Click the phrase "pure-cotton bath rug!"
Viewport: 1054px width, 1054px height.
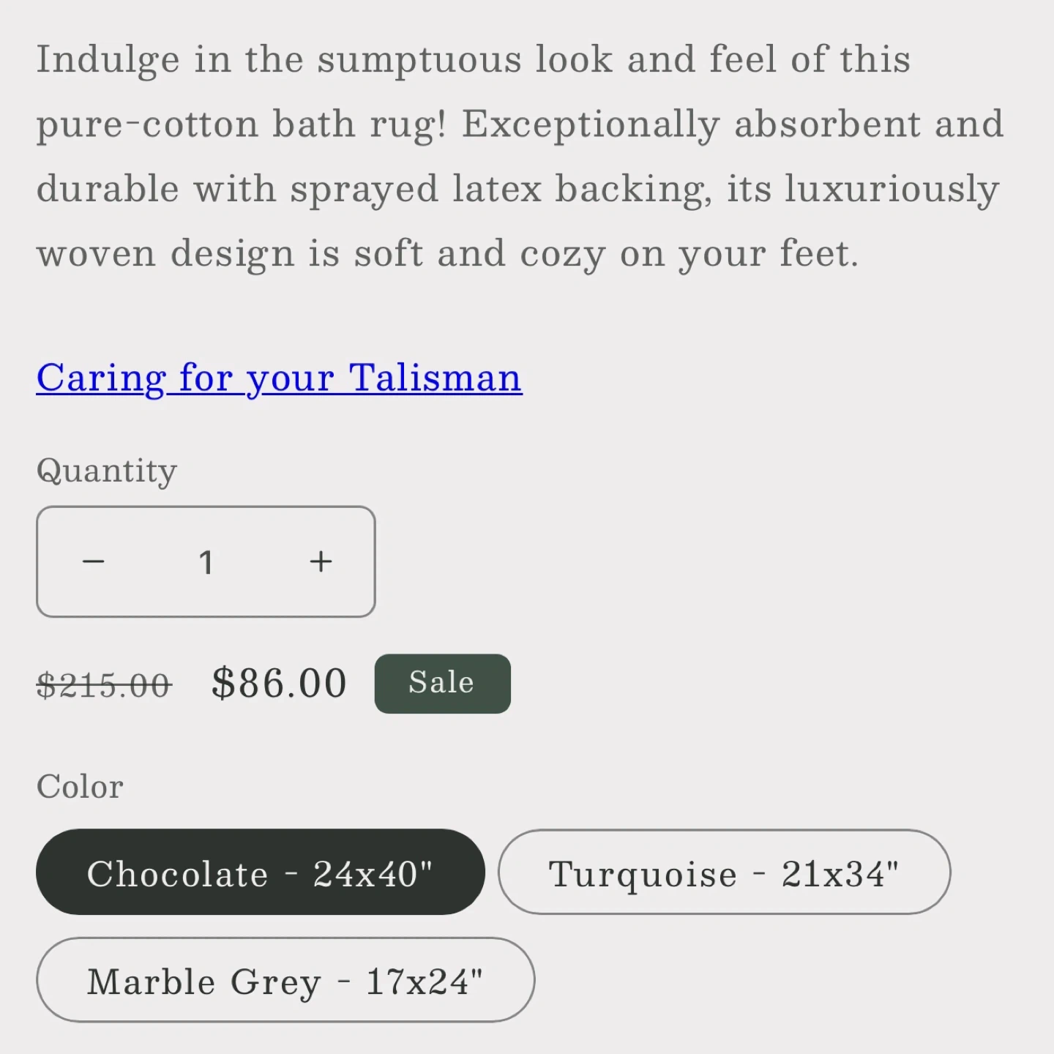(x=241, y=124)
